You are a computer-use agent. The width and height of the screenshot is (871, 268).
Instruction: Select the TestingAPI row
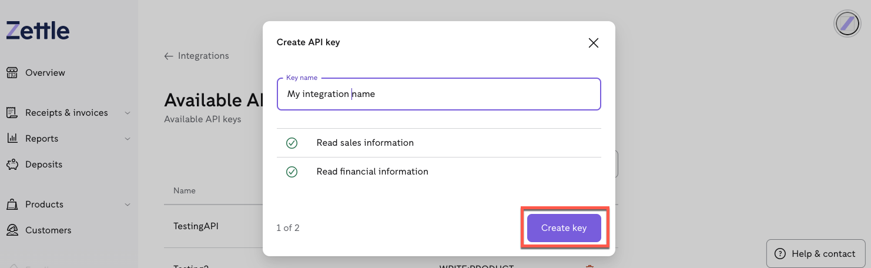pyautogui.click(x=196, y=226)
